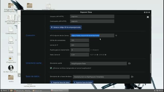
Task: Click the Usuario (API HTTP) input field
Action: (92, 16)
